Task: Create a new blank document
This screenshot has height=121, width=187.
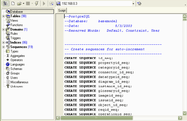Action: pyautogui.click(x=13, y=3)
